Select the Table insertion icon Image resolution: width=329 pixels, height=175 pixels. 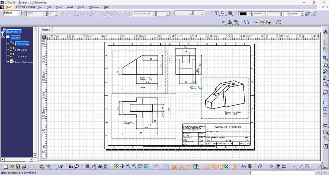pyautogui.click(x=230, y=14)
